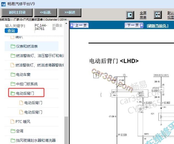Screen dimensions: 174x144
Task: Click left arrow icon on 上一页
Action: (x=72, y=25)
